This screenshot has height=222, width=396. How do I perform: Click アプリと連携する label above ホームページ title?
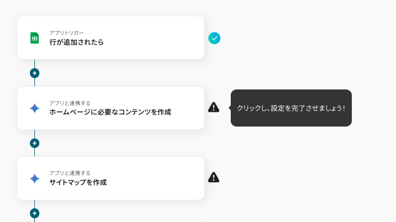(x=70, y=103)
